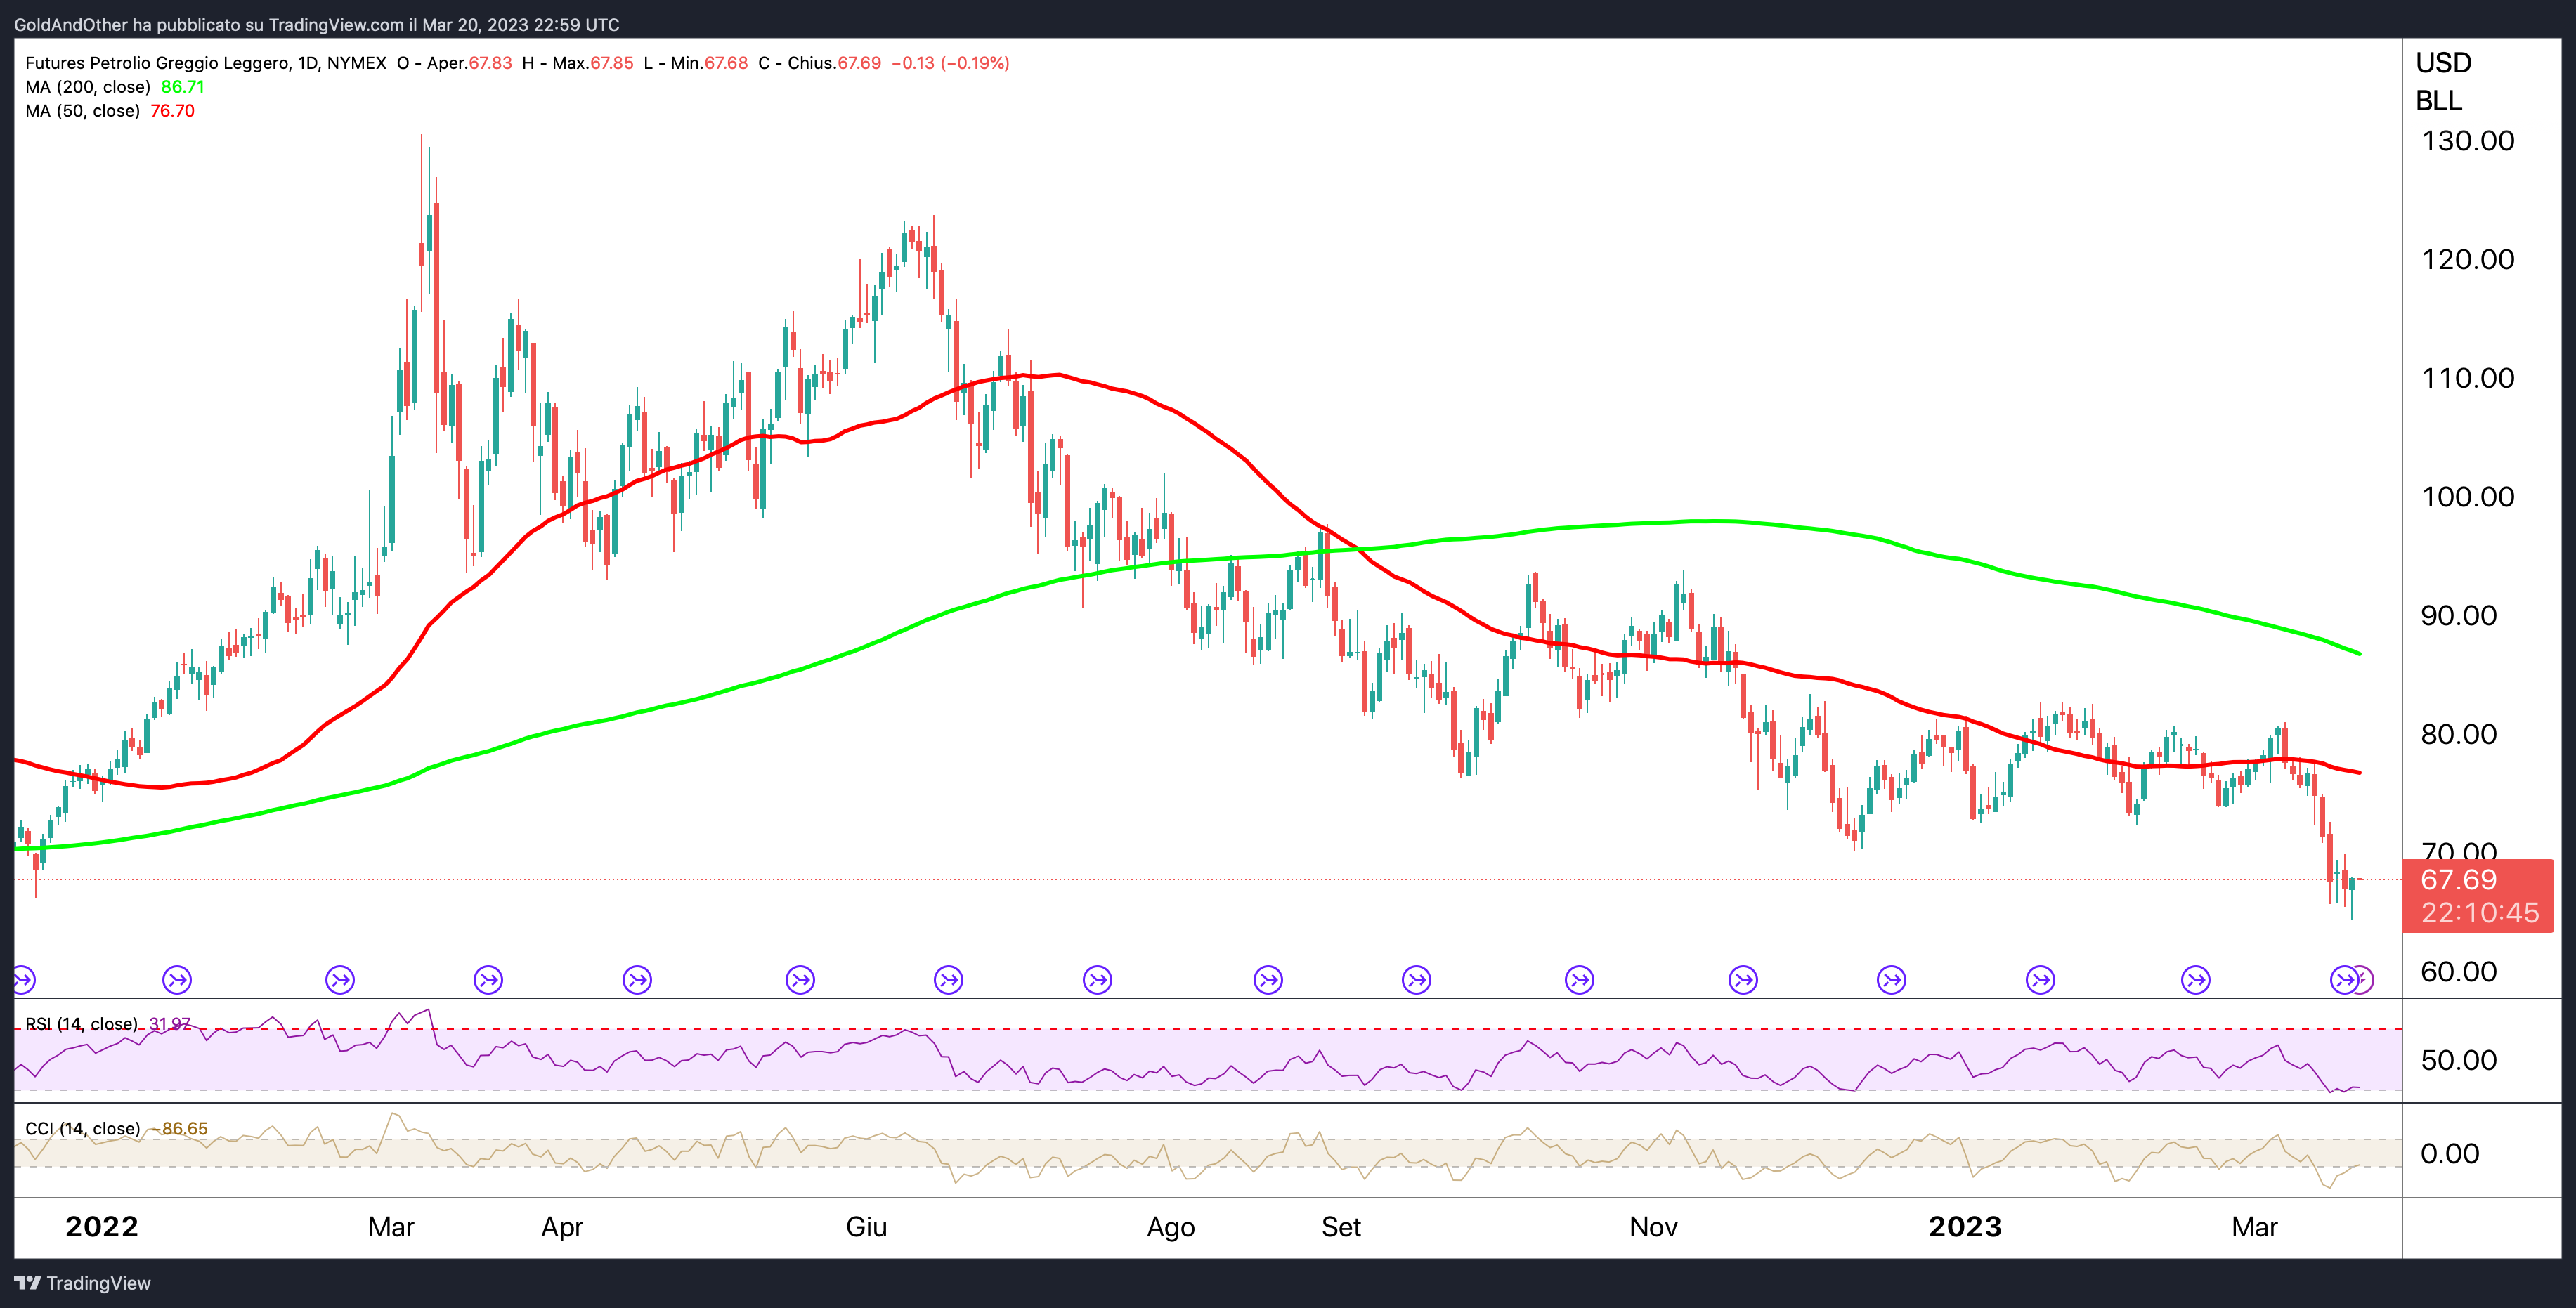The width and height of the screenshot is (2576, 1308).
Task: Click the rollover marker left of the Apr label
Action: (x=488, y=979)
